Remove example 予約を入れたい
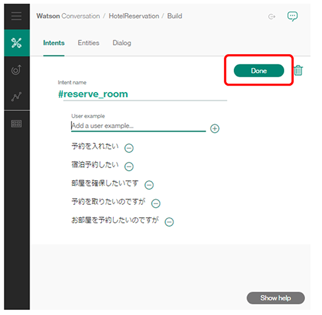 [x=129, y=148]
